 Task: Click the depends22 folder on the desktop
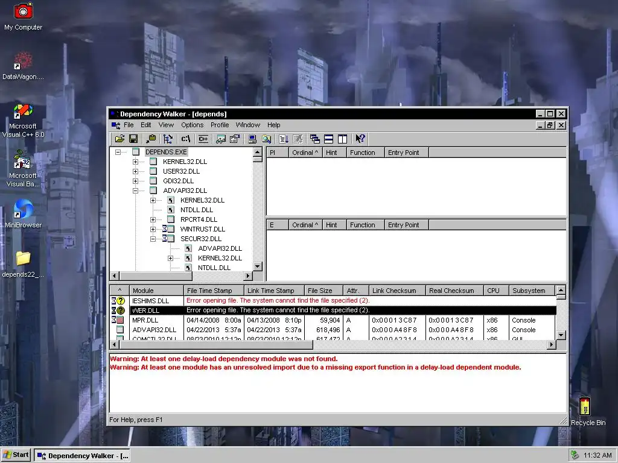pos(23,264)
